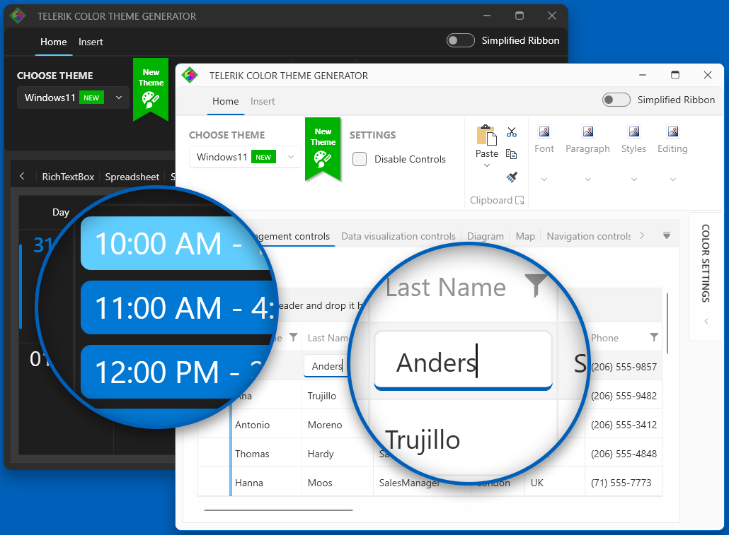Switch to the Map tab

525,236
